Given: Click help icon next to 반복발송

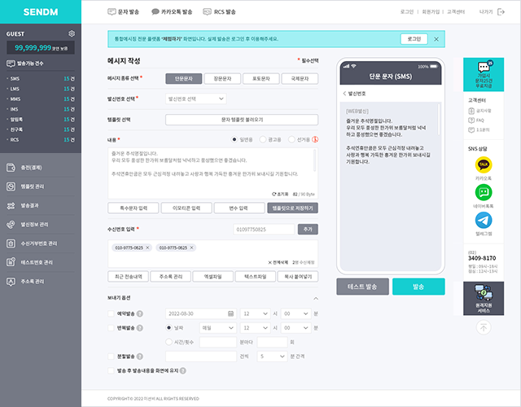Looking at the screenshot, I should coord(140,328).
